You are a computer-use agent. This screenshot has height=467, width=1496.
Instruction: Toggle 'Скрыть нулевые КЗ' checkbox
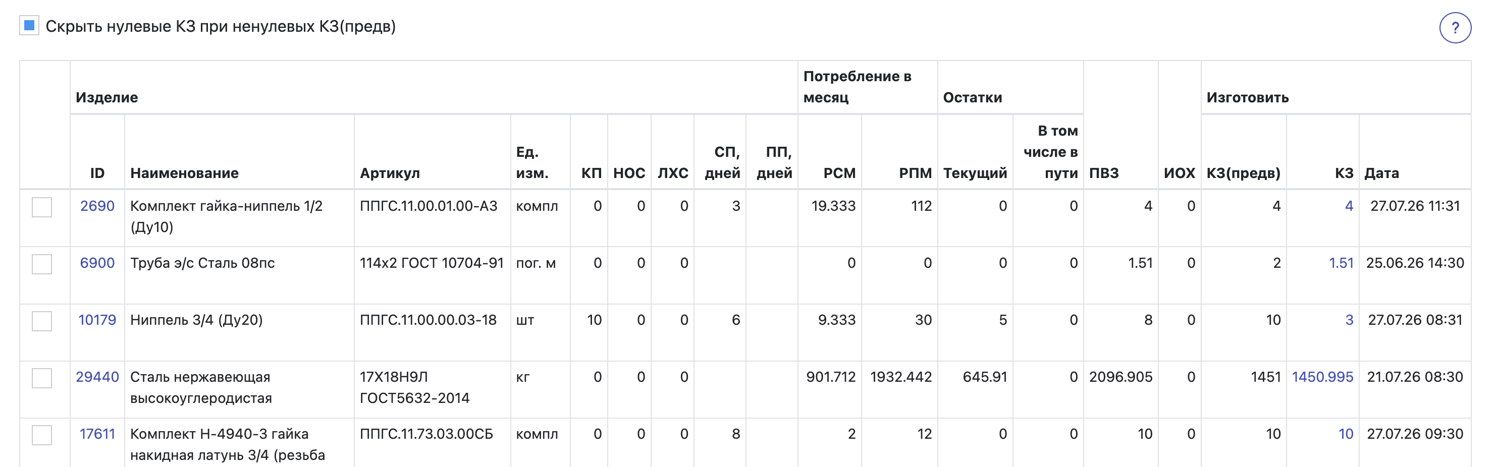29,26
